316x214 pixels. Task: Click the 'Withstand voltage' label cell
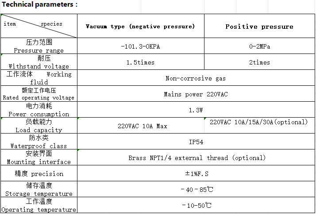pyautogui.click(x=39, y=62)
